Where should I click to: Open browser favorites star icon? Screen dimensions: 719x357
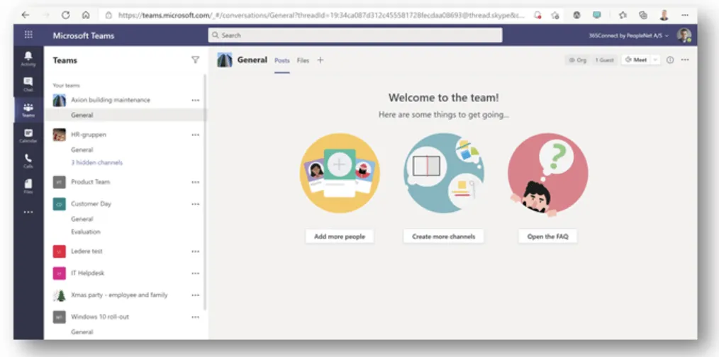tap(623, 15)
